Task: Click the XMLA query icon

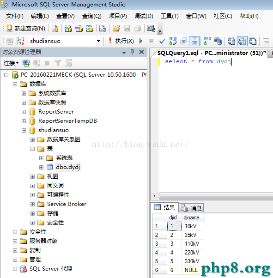Action: tap(90, 28)
